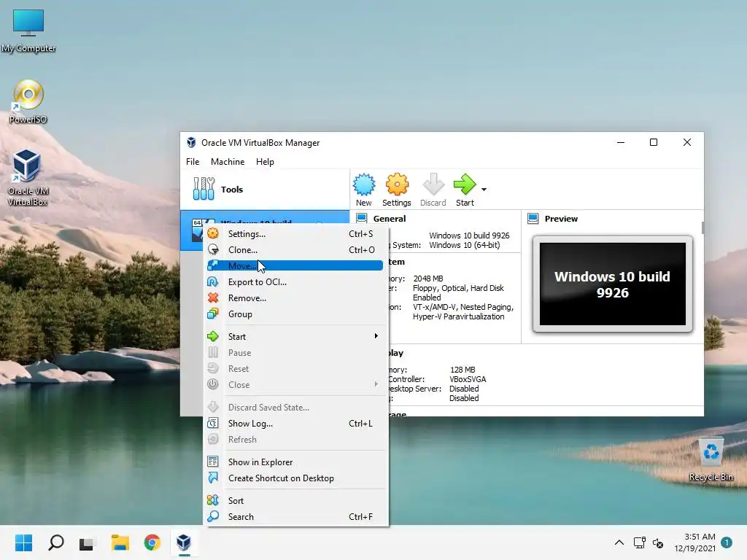The image size is (747, 560).
Task: Click the VirtualBox taskbar icon
Action: [184, 542]
